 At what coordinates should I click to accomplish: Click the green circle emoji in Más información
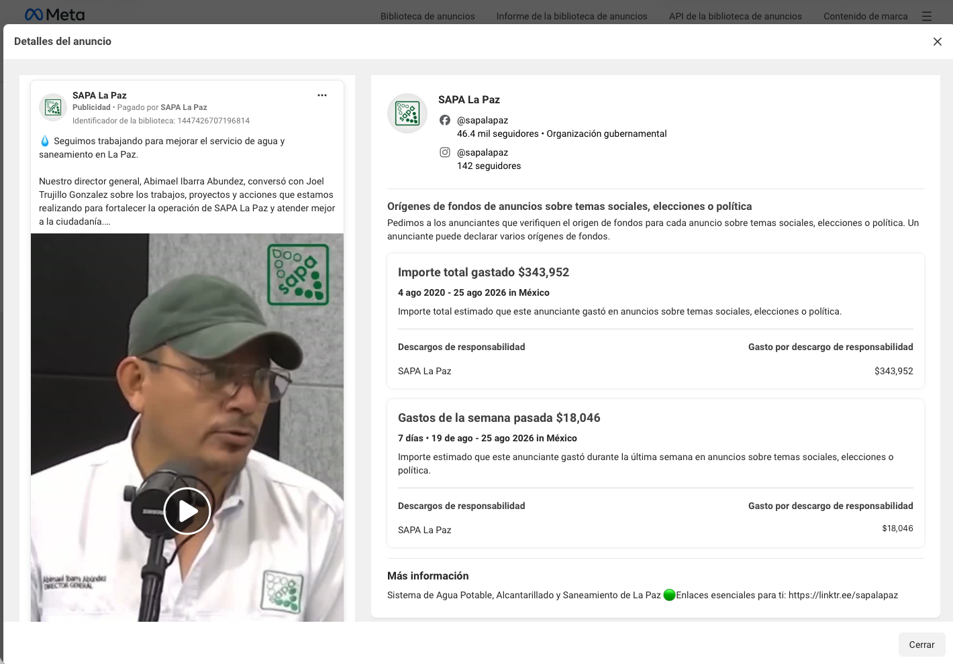669,595
